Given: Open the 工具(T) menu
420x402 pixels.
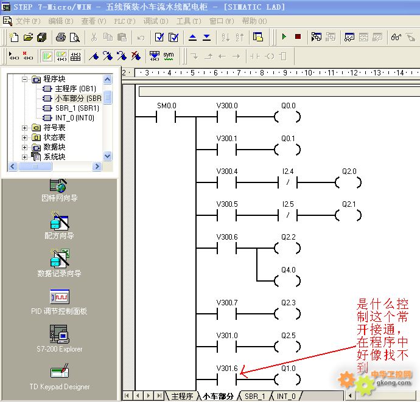Looking at the screenshot, I should [x=189, y=21].
